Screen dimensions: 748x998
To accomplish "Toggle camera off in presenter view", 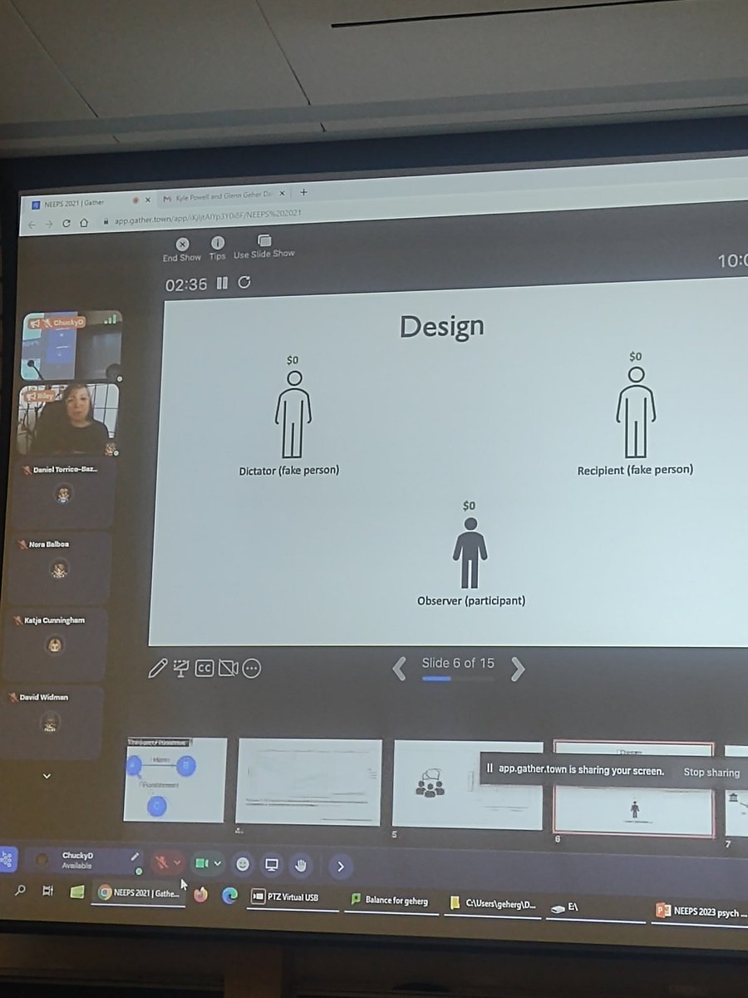I will pyautogui.click(x=228, y=668).
